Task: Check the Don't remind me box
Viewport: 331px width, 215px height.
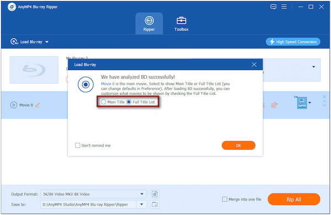Action: point(77,146)
